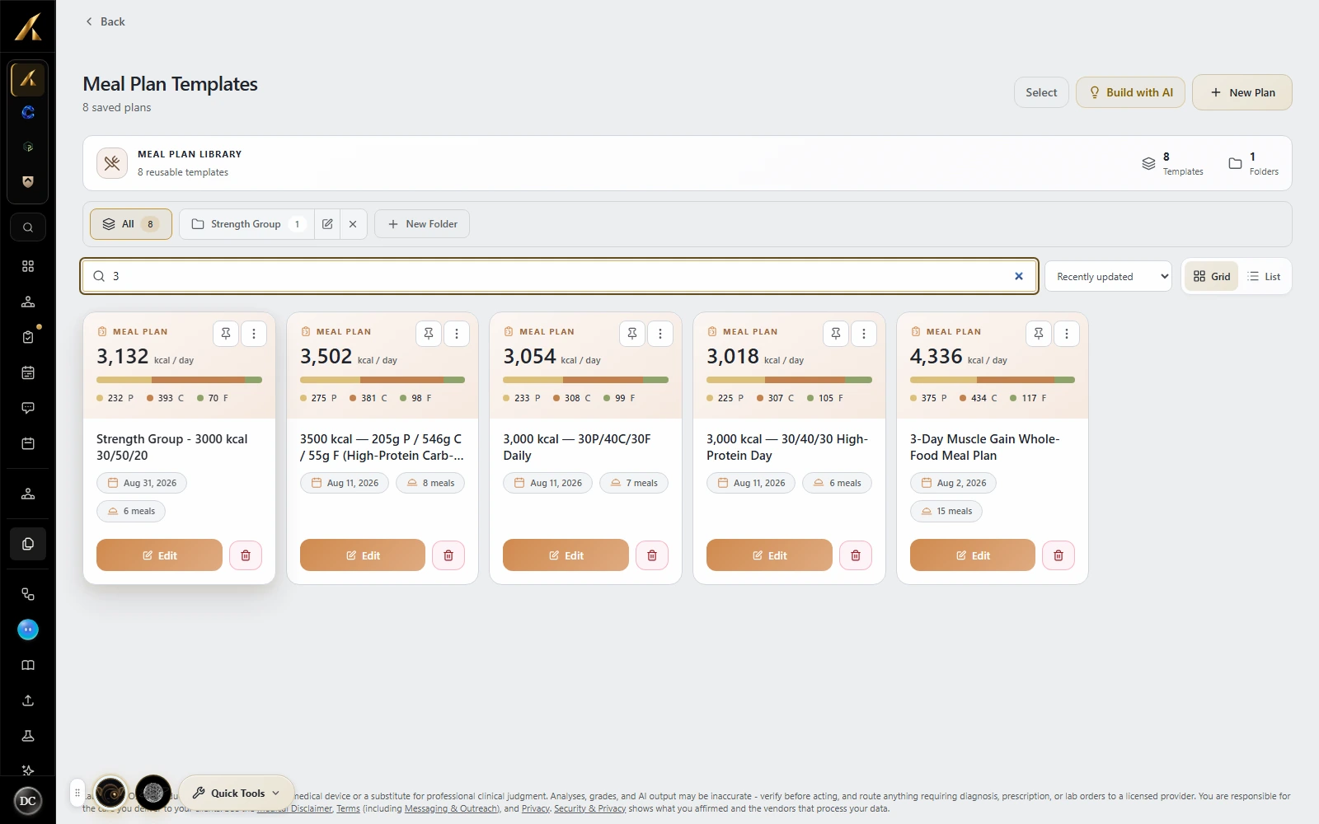
Task: Delete the Strength Group 3000 kcal plan
Action: point(246,555)
